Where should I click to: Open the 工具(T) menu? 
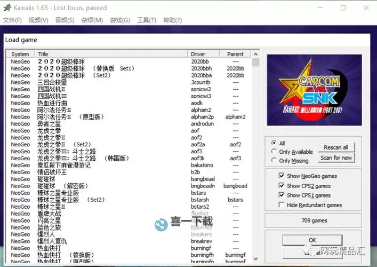pos(147,20)
